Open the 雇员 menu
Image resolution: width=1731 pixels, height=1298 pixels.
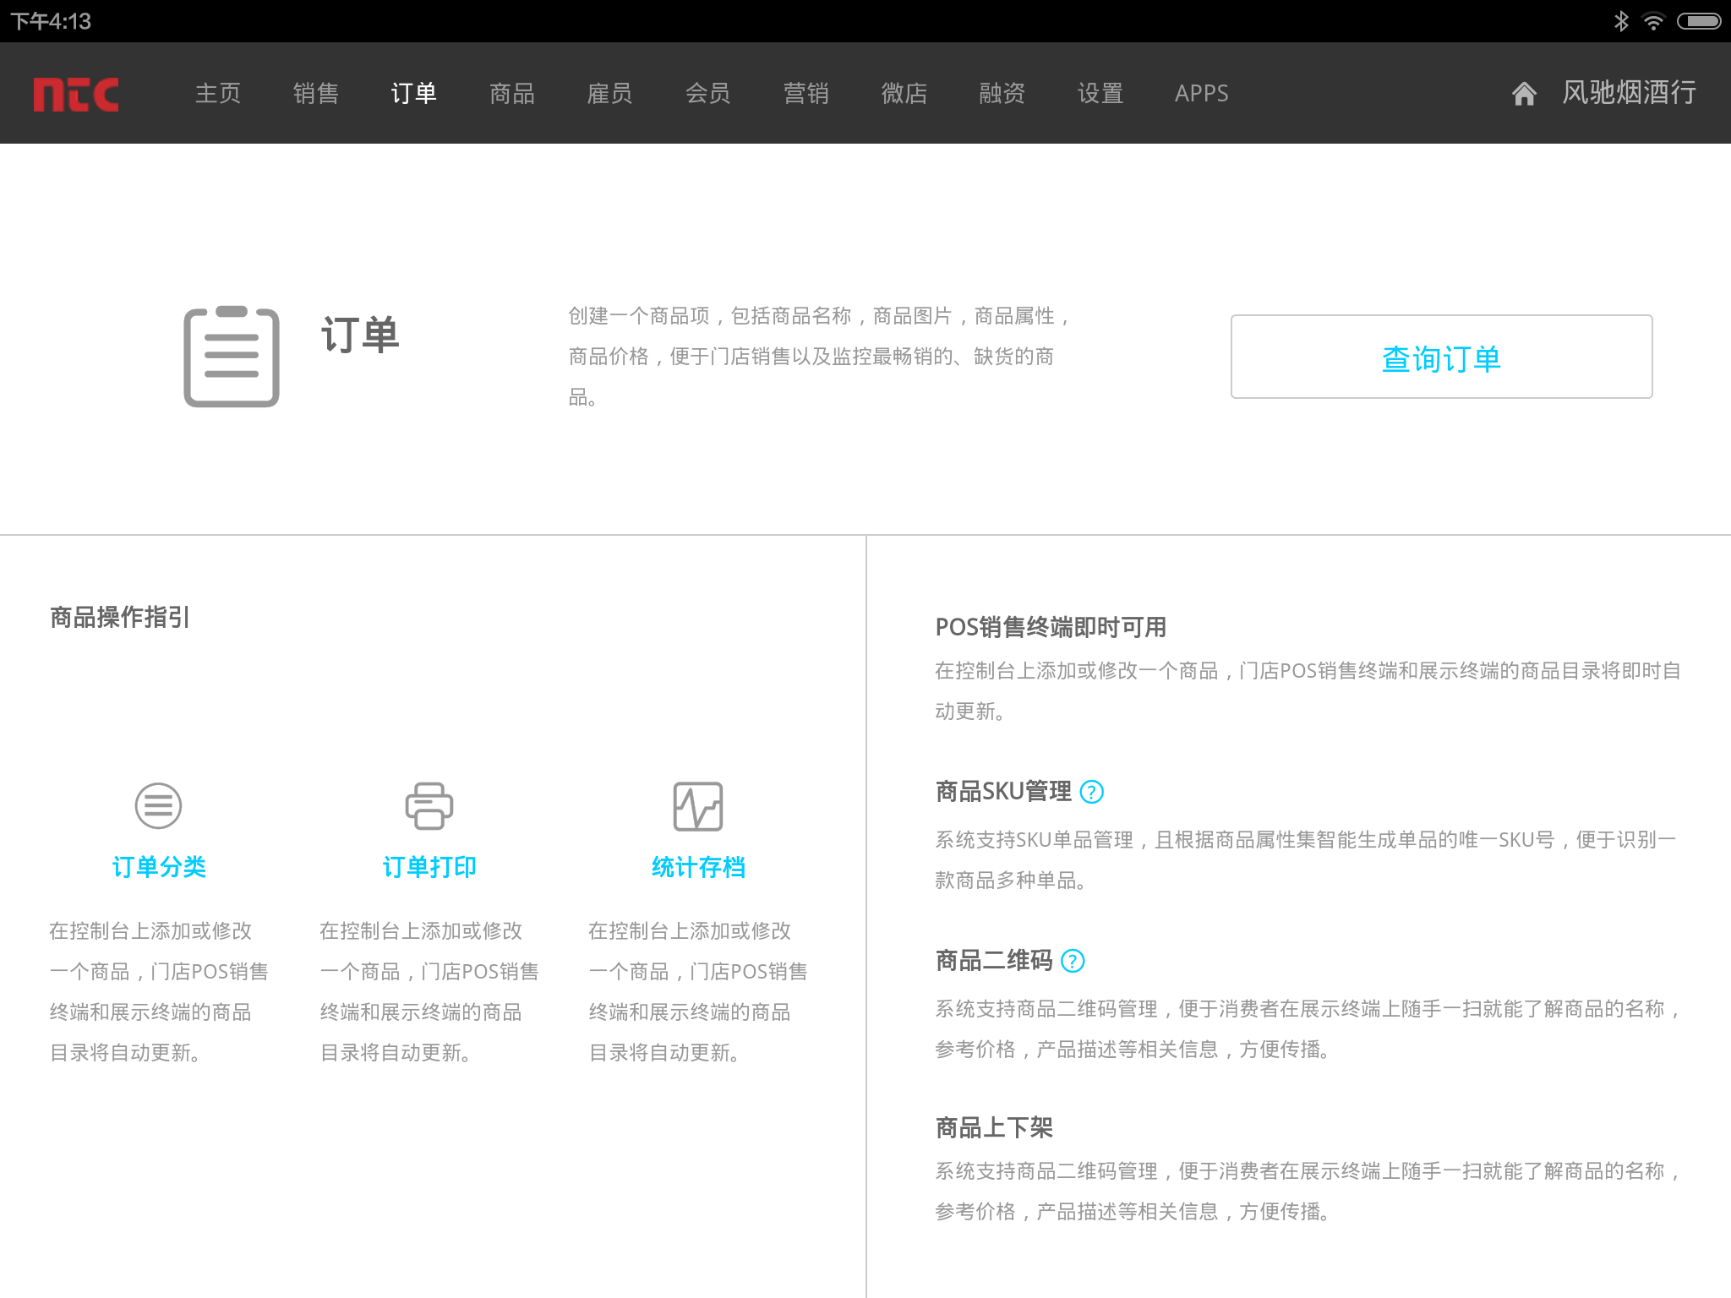coord(610,93)
